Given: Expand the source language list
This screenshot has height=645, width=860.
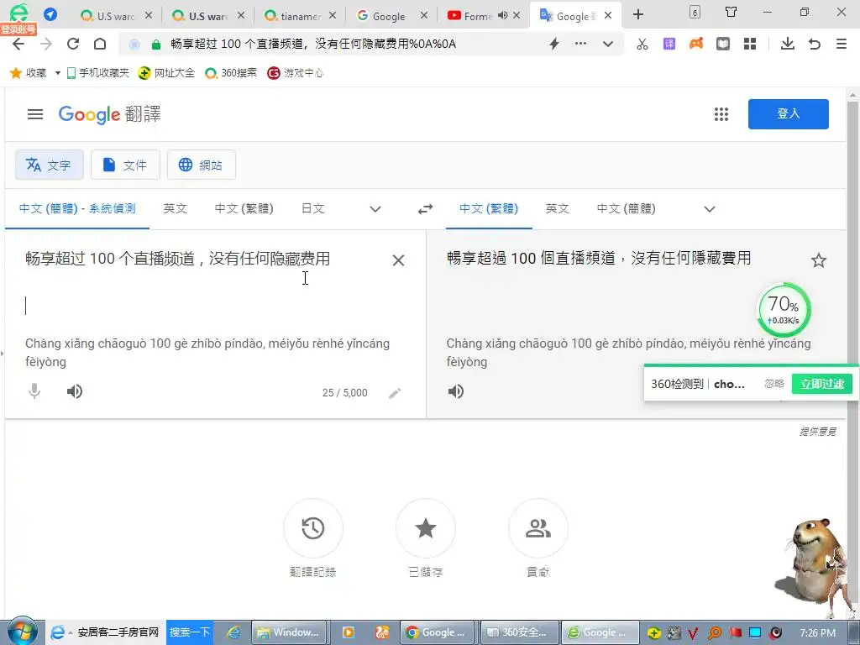Looking at the screenshot, I should [x=375, y=209].
